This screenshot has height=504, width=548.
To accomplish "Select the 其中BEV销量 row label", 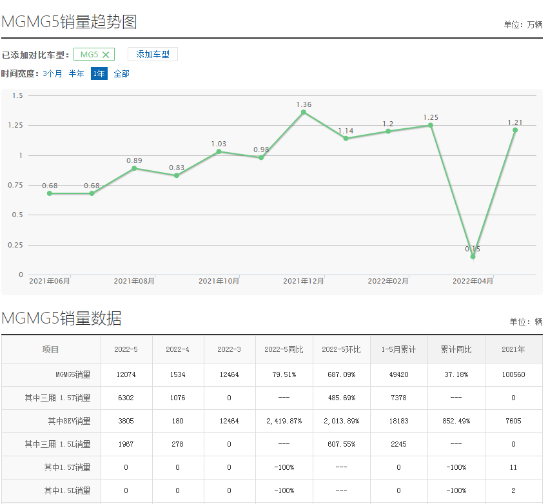I will [x=69, y=422].
